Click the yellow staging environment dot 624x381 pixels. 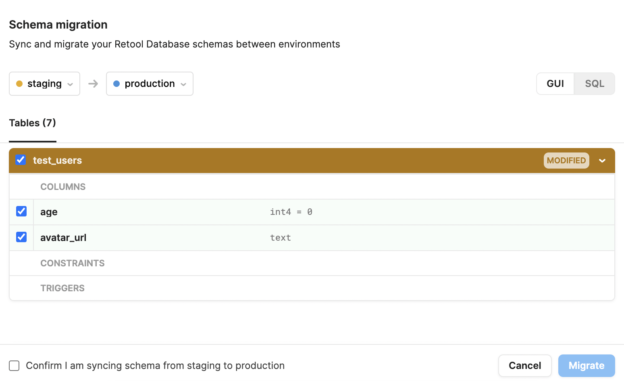[x=19, y=84]
